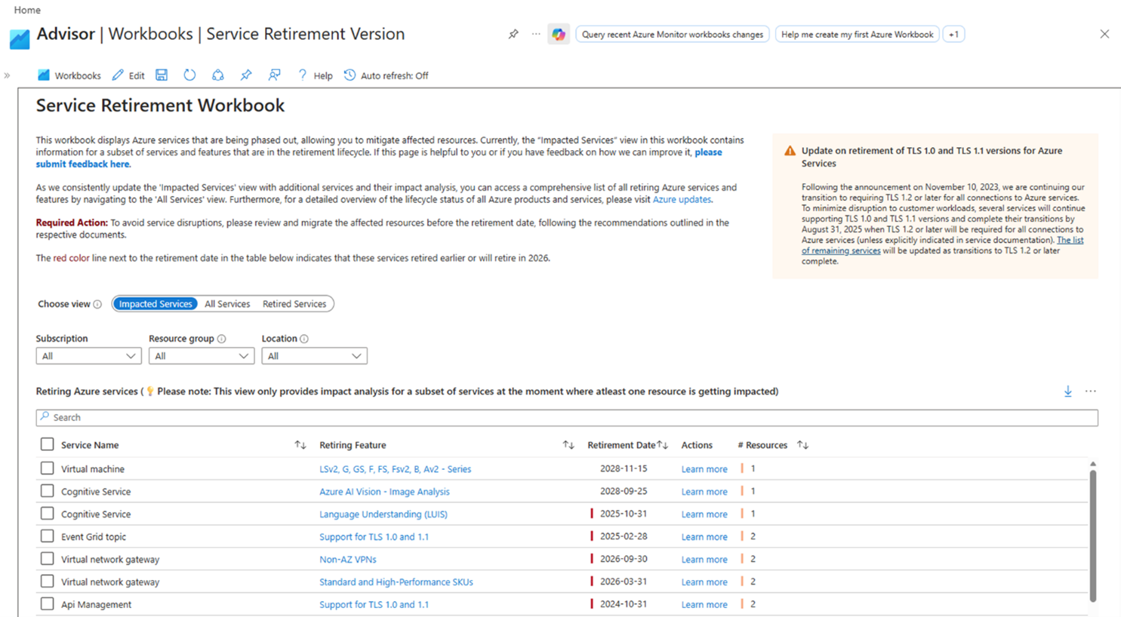Check the Api Management row checkbox

point(47,604)
